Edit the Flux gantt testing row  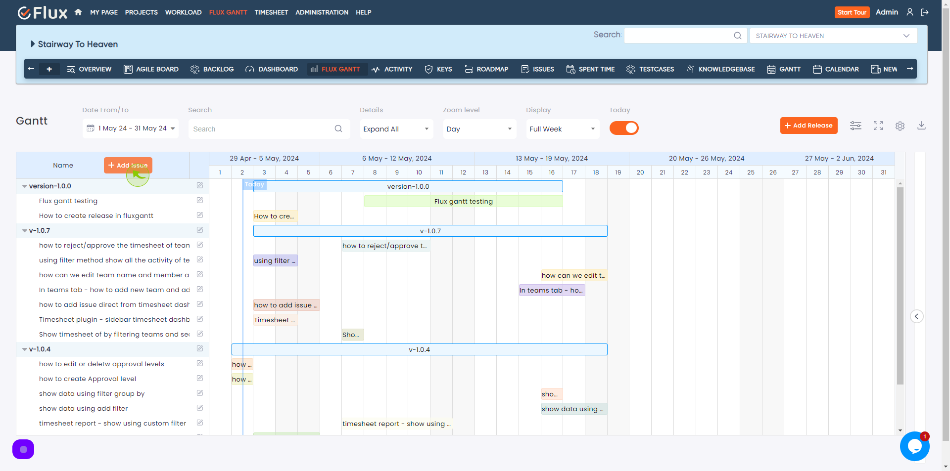click(200, 200)
